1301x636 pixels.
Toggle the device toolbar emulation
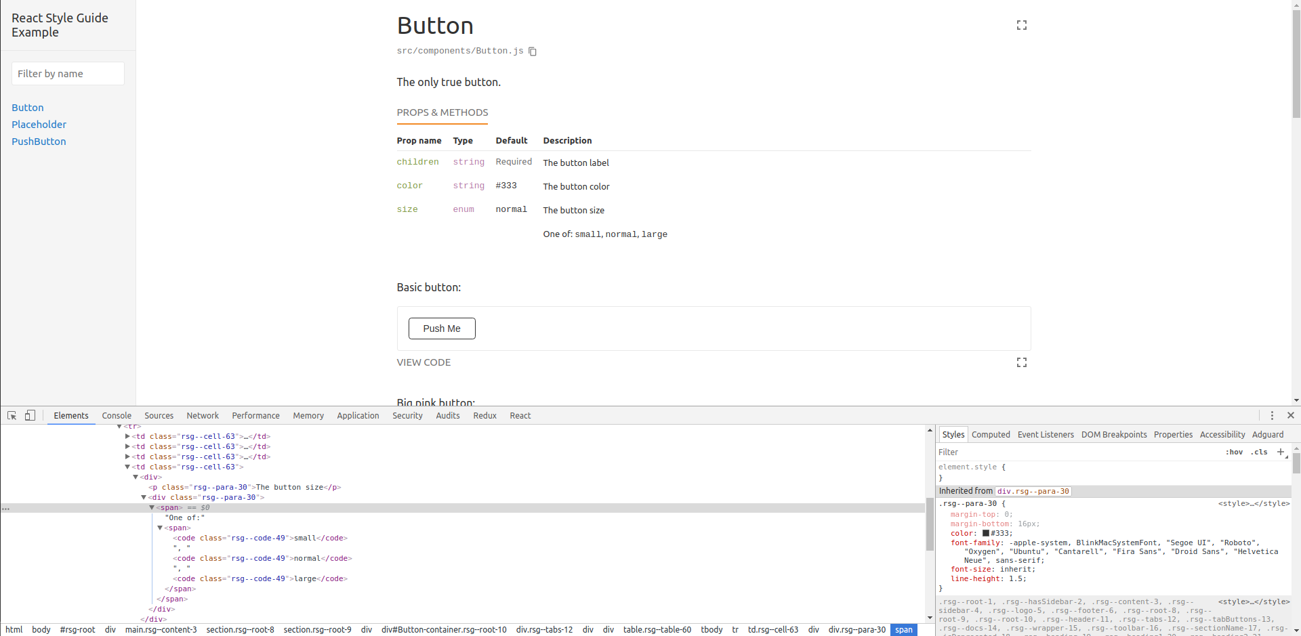coord(30,415)
